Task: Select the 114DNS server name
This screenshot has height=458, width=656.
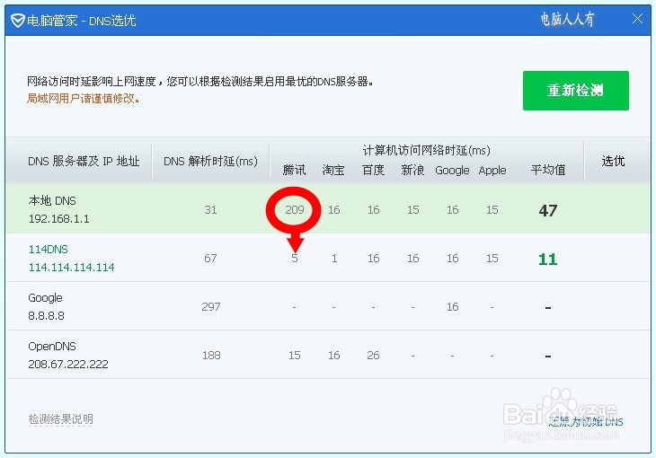Action: pos(49,250)
